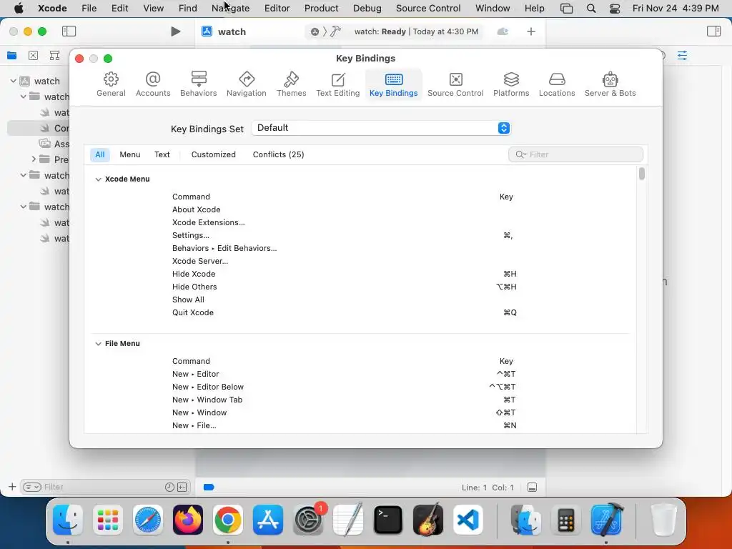This screenshot has height=549, width=732.
Task: Open the Text Editing settings pane
Action: (x=338, y=84)
